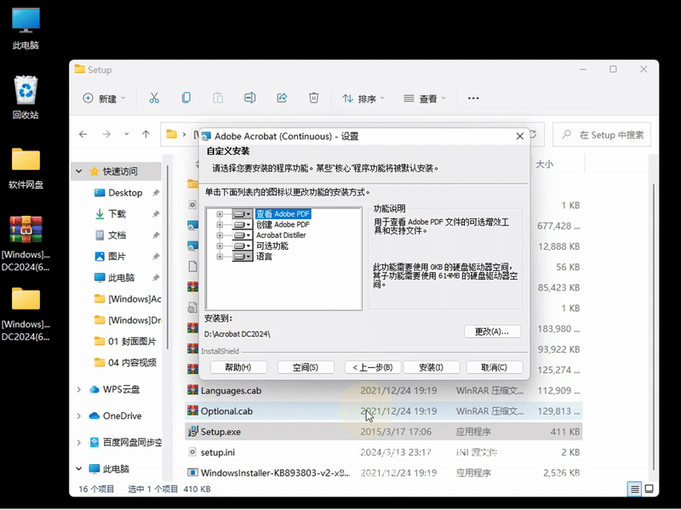Open install-mode dropdown for 创建 Adobe PDF
Screen dimensions: 681x510
(x=249, y=224)
